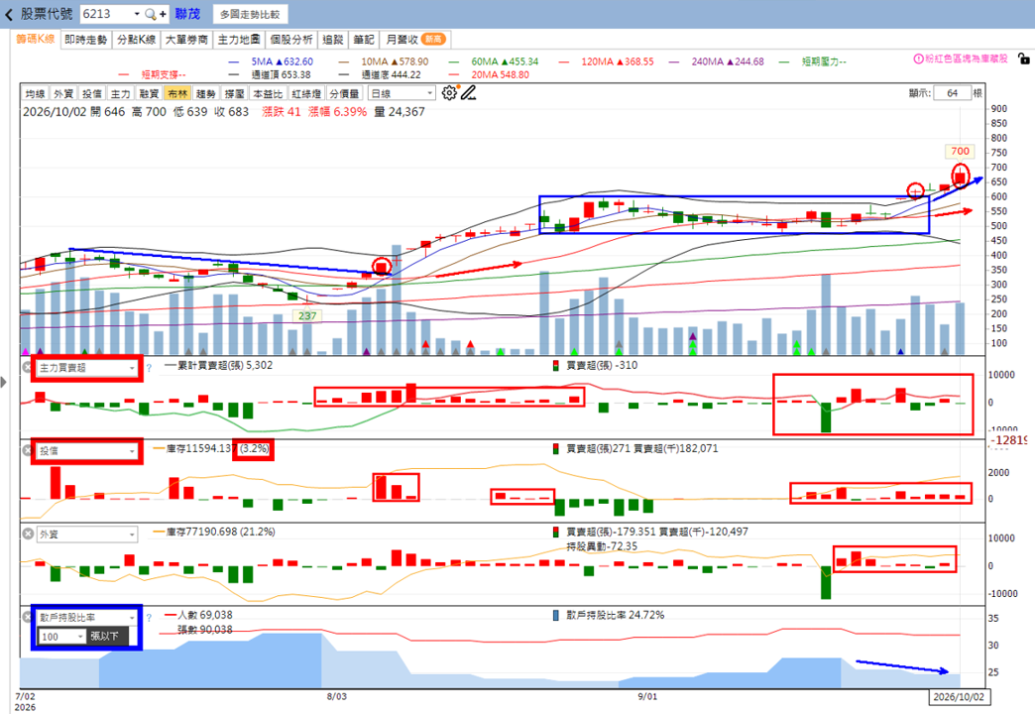The width and height of the screenshot is (1035, 714).
Task: Click the 顯示 bar count field
Action: 953,93
